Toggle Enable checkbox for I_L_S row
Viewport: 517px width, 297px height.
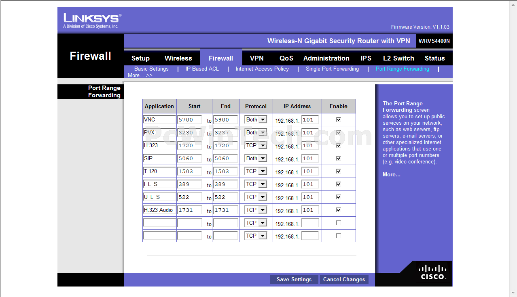pyautogui.click(x=339, y=184)
